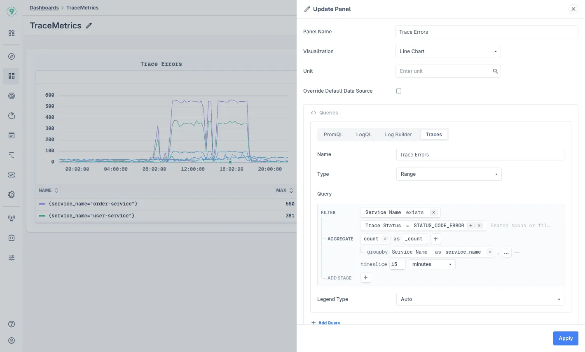
Task: Open the help question mark icon
Action: pyautogui.click(x=12, y=324)
